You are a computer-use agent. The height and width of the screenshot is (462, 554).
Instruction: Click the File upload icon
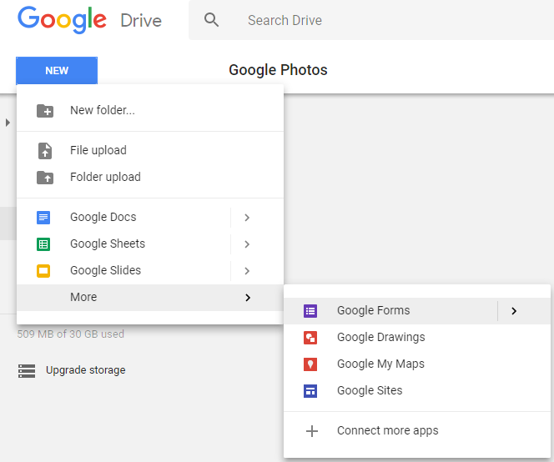pos(45,151)
